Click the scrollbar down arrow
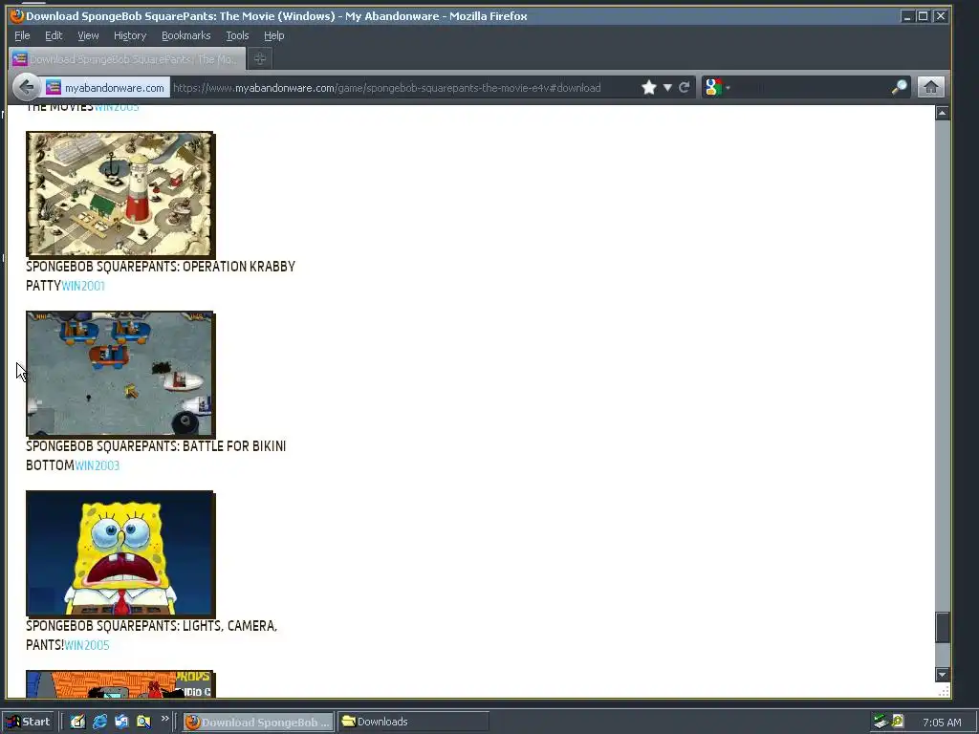This screenshot has width=979, height=734. click(942, 675)
